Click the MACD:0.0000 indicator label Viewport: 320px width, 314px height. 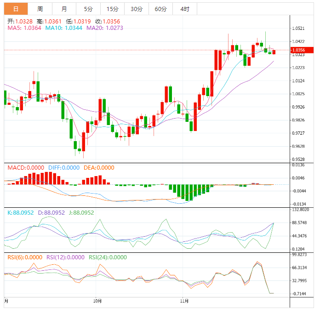(26, 168)
